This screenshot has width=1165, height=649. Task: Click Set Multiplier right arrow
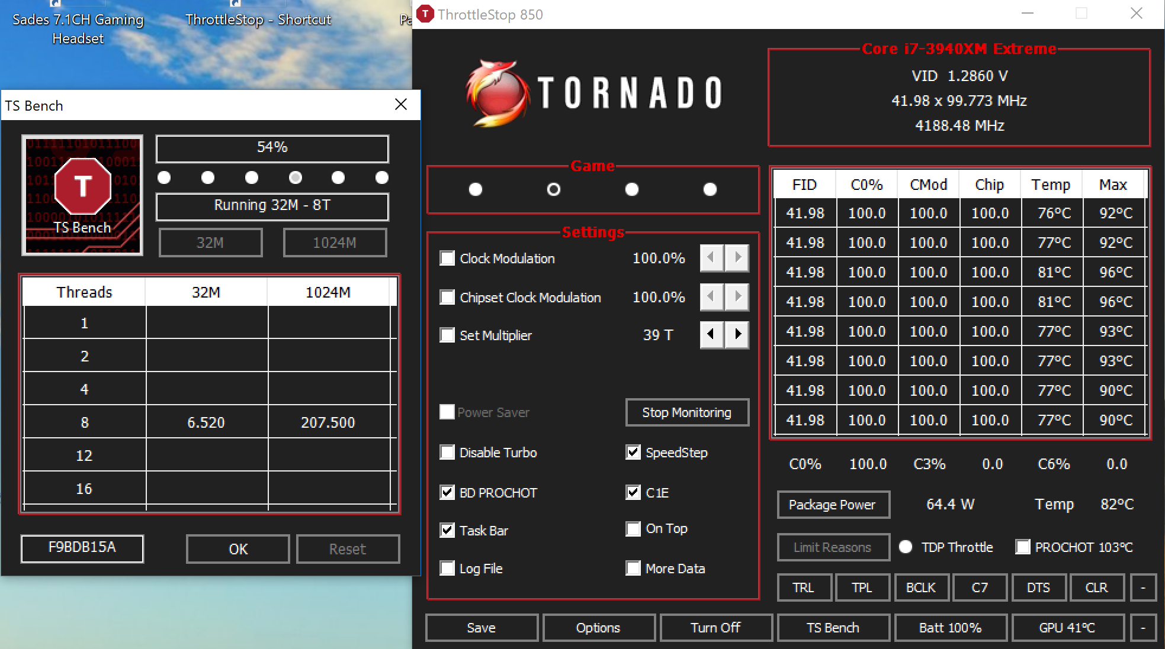tap(737, 335)
